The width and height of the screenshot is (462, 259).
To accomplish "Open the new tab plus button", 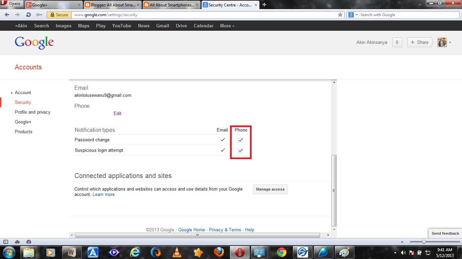I will point(264,5).
